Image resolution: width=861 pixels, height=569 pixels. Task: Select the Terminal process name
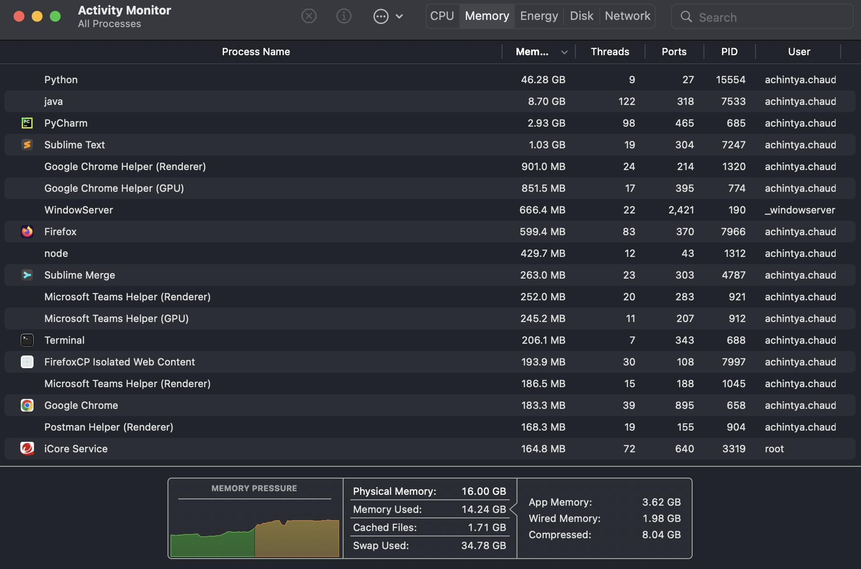click(x=64, y=340)
